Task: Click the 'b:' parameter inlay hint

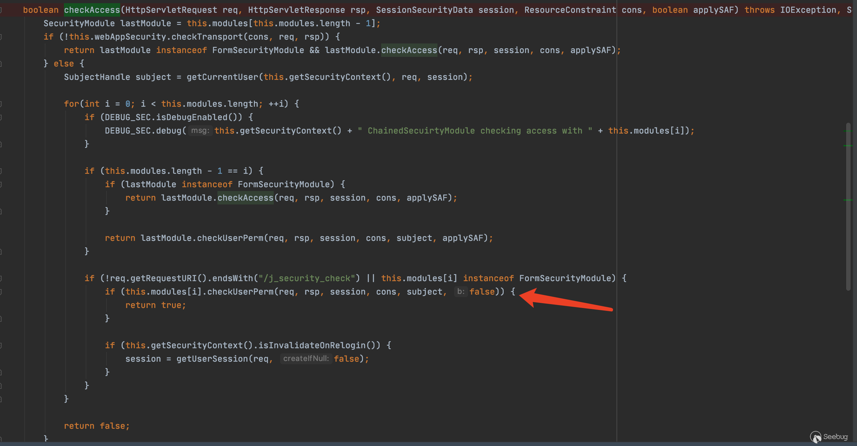Action: [460, 292]
